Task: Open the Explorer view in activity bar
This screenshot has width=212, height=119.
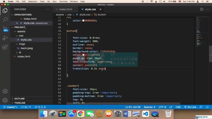Action: 5,11
